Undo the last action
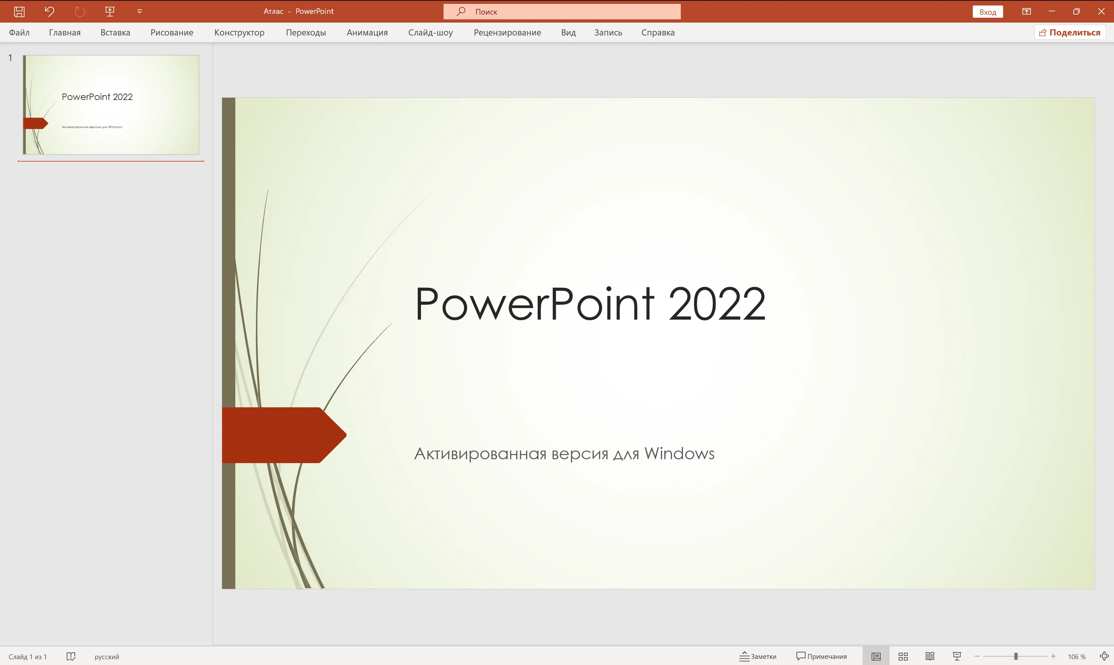The height and width of the screenshot is (665, 1114). pos(49,11)
